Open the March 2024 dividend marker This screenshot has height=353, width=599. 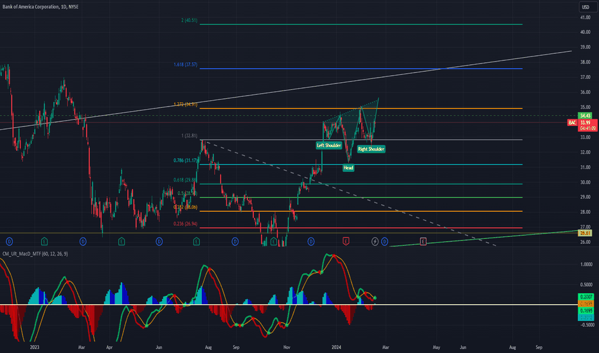click(x=384, y=241)
